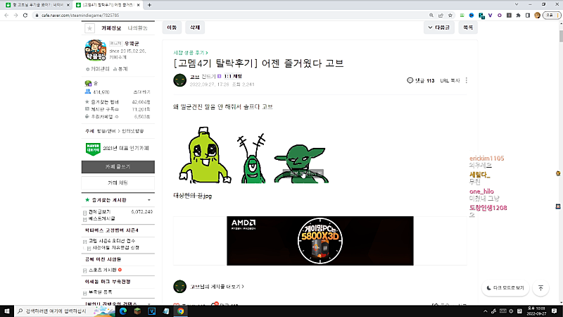Screen dimensions: 563x317
Task: Open a new browser tab
Action: (149, 5)
